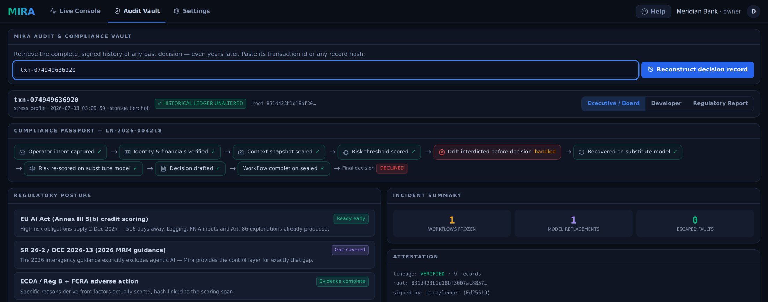Click the Model Replacements count tile
This screenshot has height=302, width=768.
click(x=574, y=224)
